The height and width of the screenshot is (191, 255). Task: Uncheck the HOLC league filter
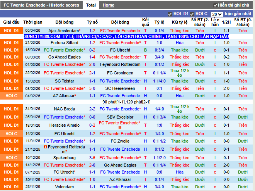[x=192, y=14]
